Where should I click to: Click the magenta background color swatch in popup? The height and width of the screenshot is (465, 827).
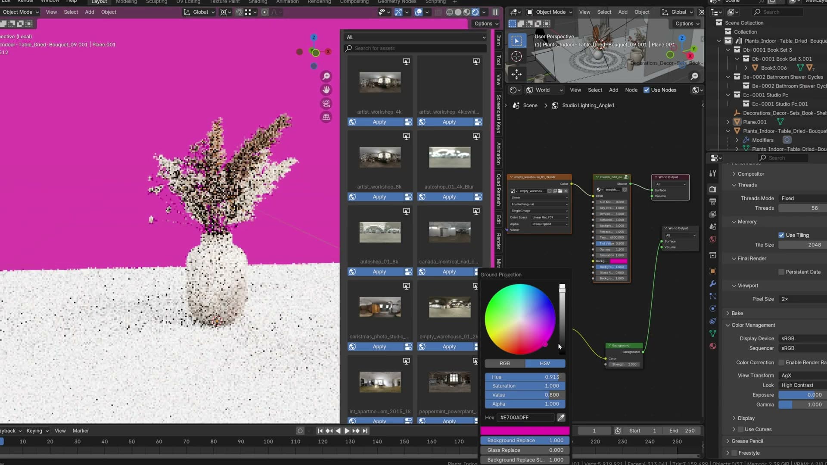[x=525, y=431]
